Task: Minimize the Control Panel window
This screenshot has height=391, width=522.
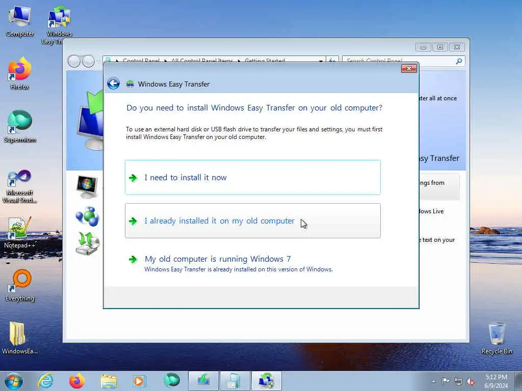Action: point(423,47)
